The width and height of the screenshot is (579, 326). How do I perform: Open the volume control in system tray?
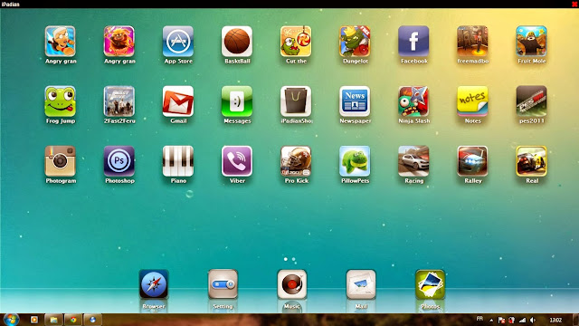533,320
